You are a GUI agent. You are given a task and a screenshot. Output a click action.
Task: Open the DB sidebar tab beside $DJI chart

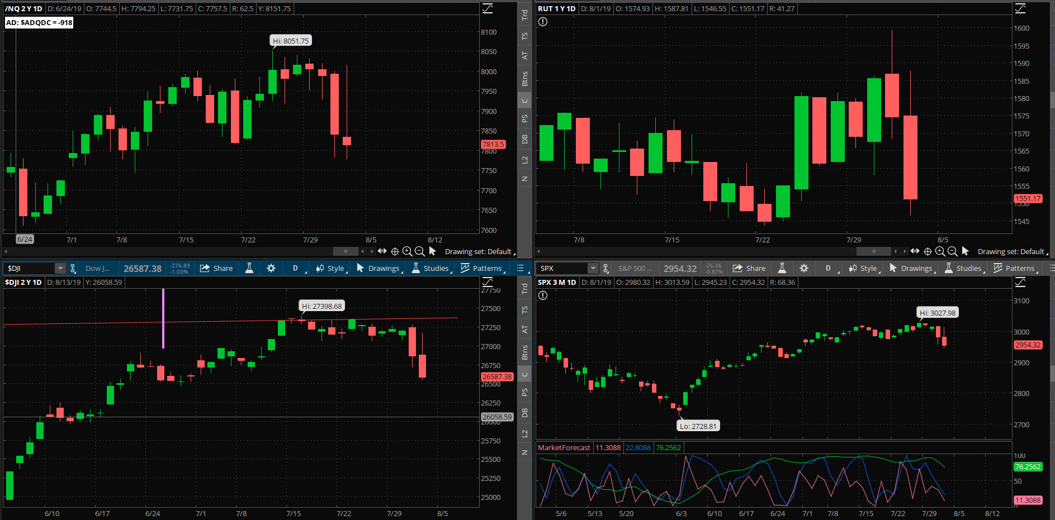[524, 413]
